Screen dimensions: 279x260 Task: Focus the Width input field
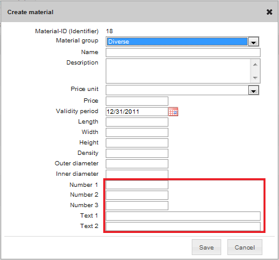pyautogui.click(x=137, y=132)
